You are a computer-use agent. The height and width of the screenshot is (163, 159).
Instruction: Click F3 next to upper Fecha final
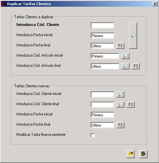click(120, 46)
